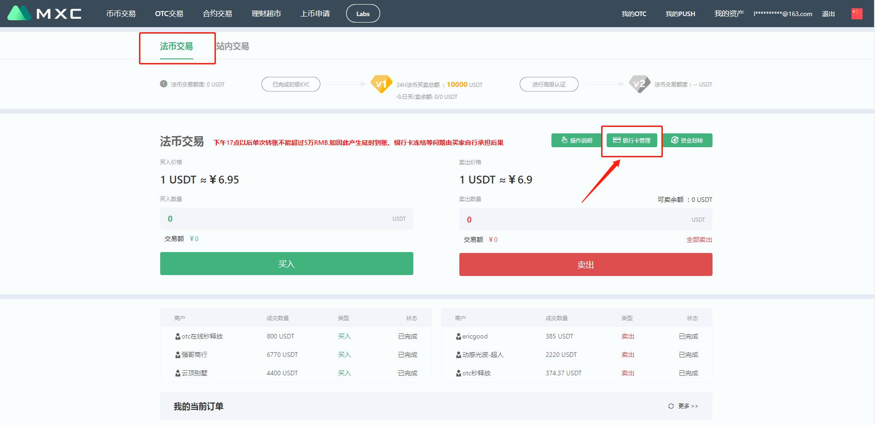
Task: Click the info icon beside 法币交易额度
Action: tap(163, 84)
